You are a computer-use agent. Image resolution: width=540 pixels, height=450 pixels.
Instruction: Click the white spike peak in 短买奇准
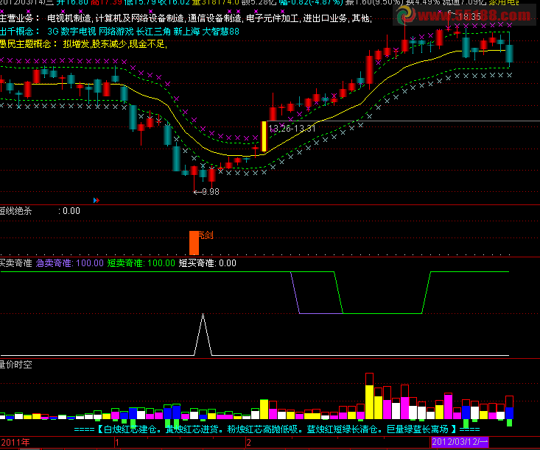pos(203,315)
